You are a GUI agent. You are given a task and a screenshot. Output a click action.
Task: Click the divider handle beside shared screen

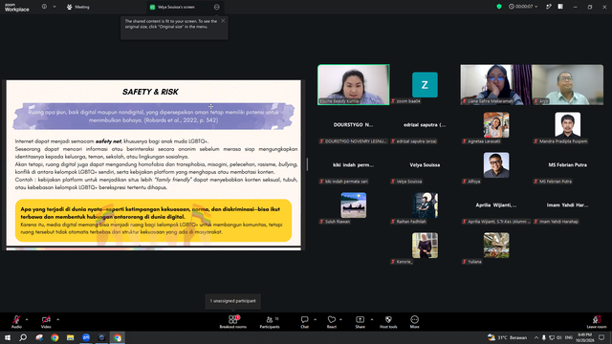(307, 164)
